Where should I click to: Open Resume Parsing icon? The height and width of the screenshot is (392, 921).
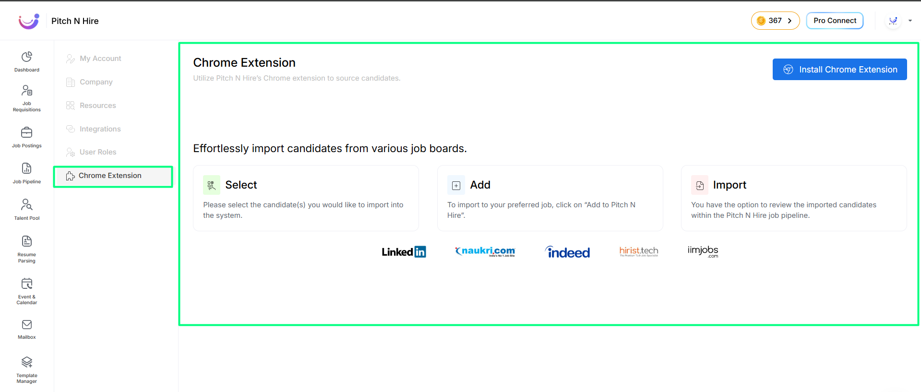coord(27,241)
